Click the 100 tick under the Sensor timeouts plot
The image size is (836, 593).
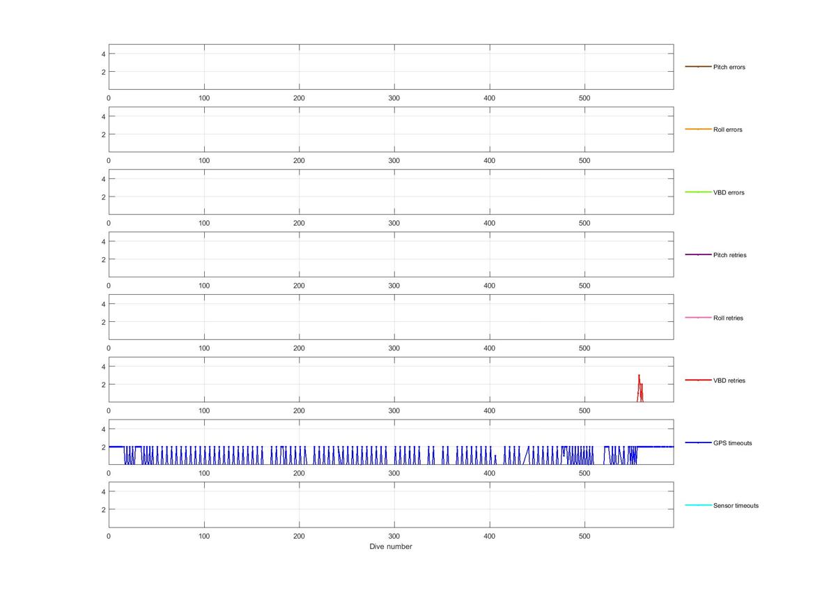coord(204,537)
